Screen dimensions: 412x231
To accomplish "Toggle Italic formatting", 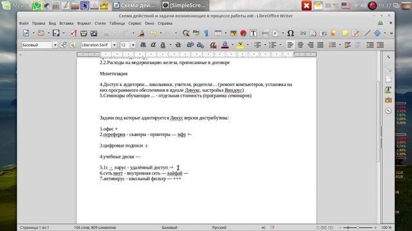I will coord(153,45).
